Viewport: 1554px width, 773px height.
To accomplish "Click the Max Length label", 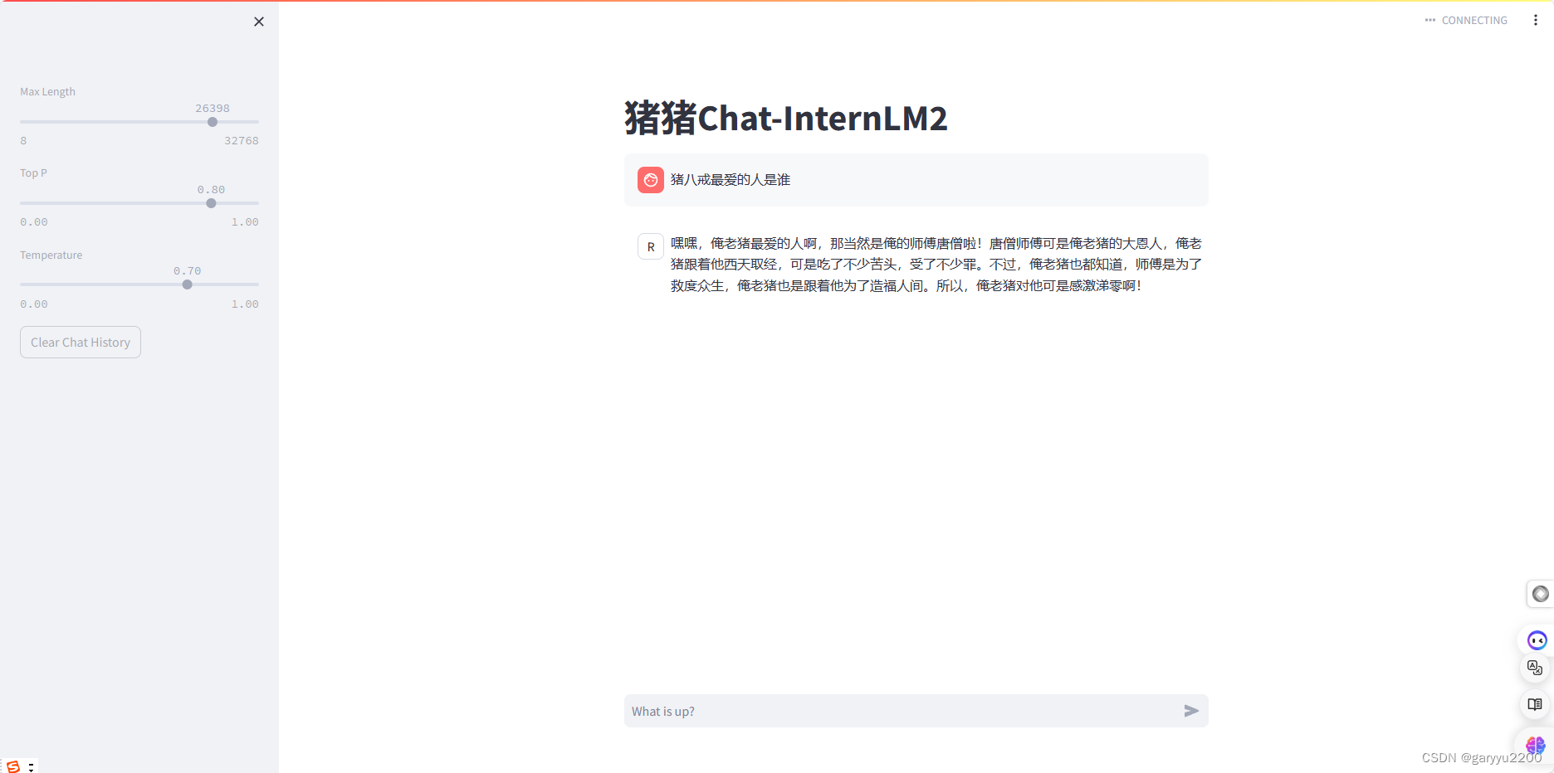I will pos(47,91).
